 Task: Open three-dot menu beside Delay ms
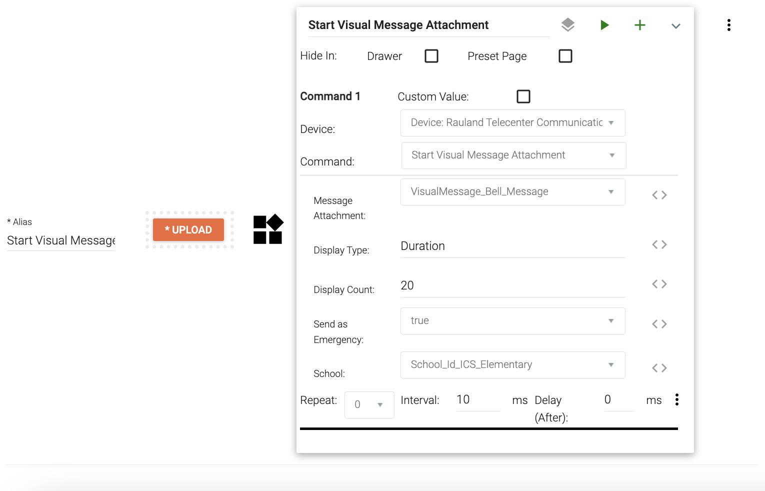pos(677,399)
